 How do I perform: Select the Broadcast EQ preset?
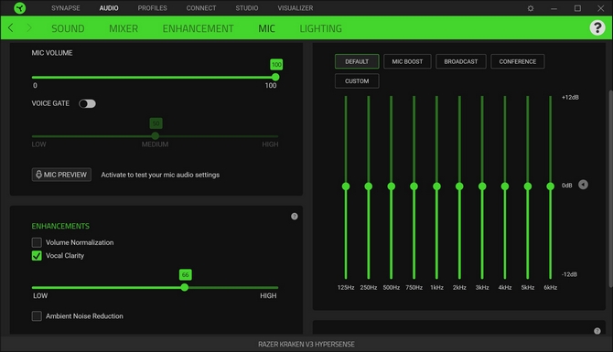(461, 61)
